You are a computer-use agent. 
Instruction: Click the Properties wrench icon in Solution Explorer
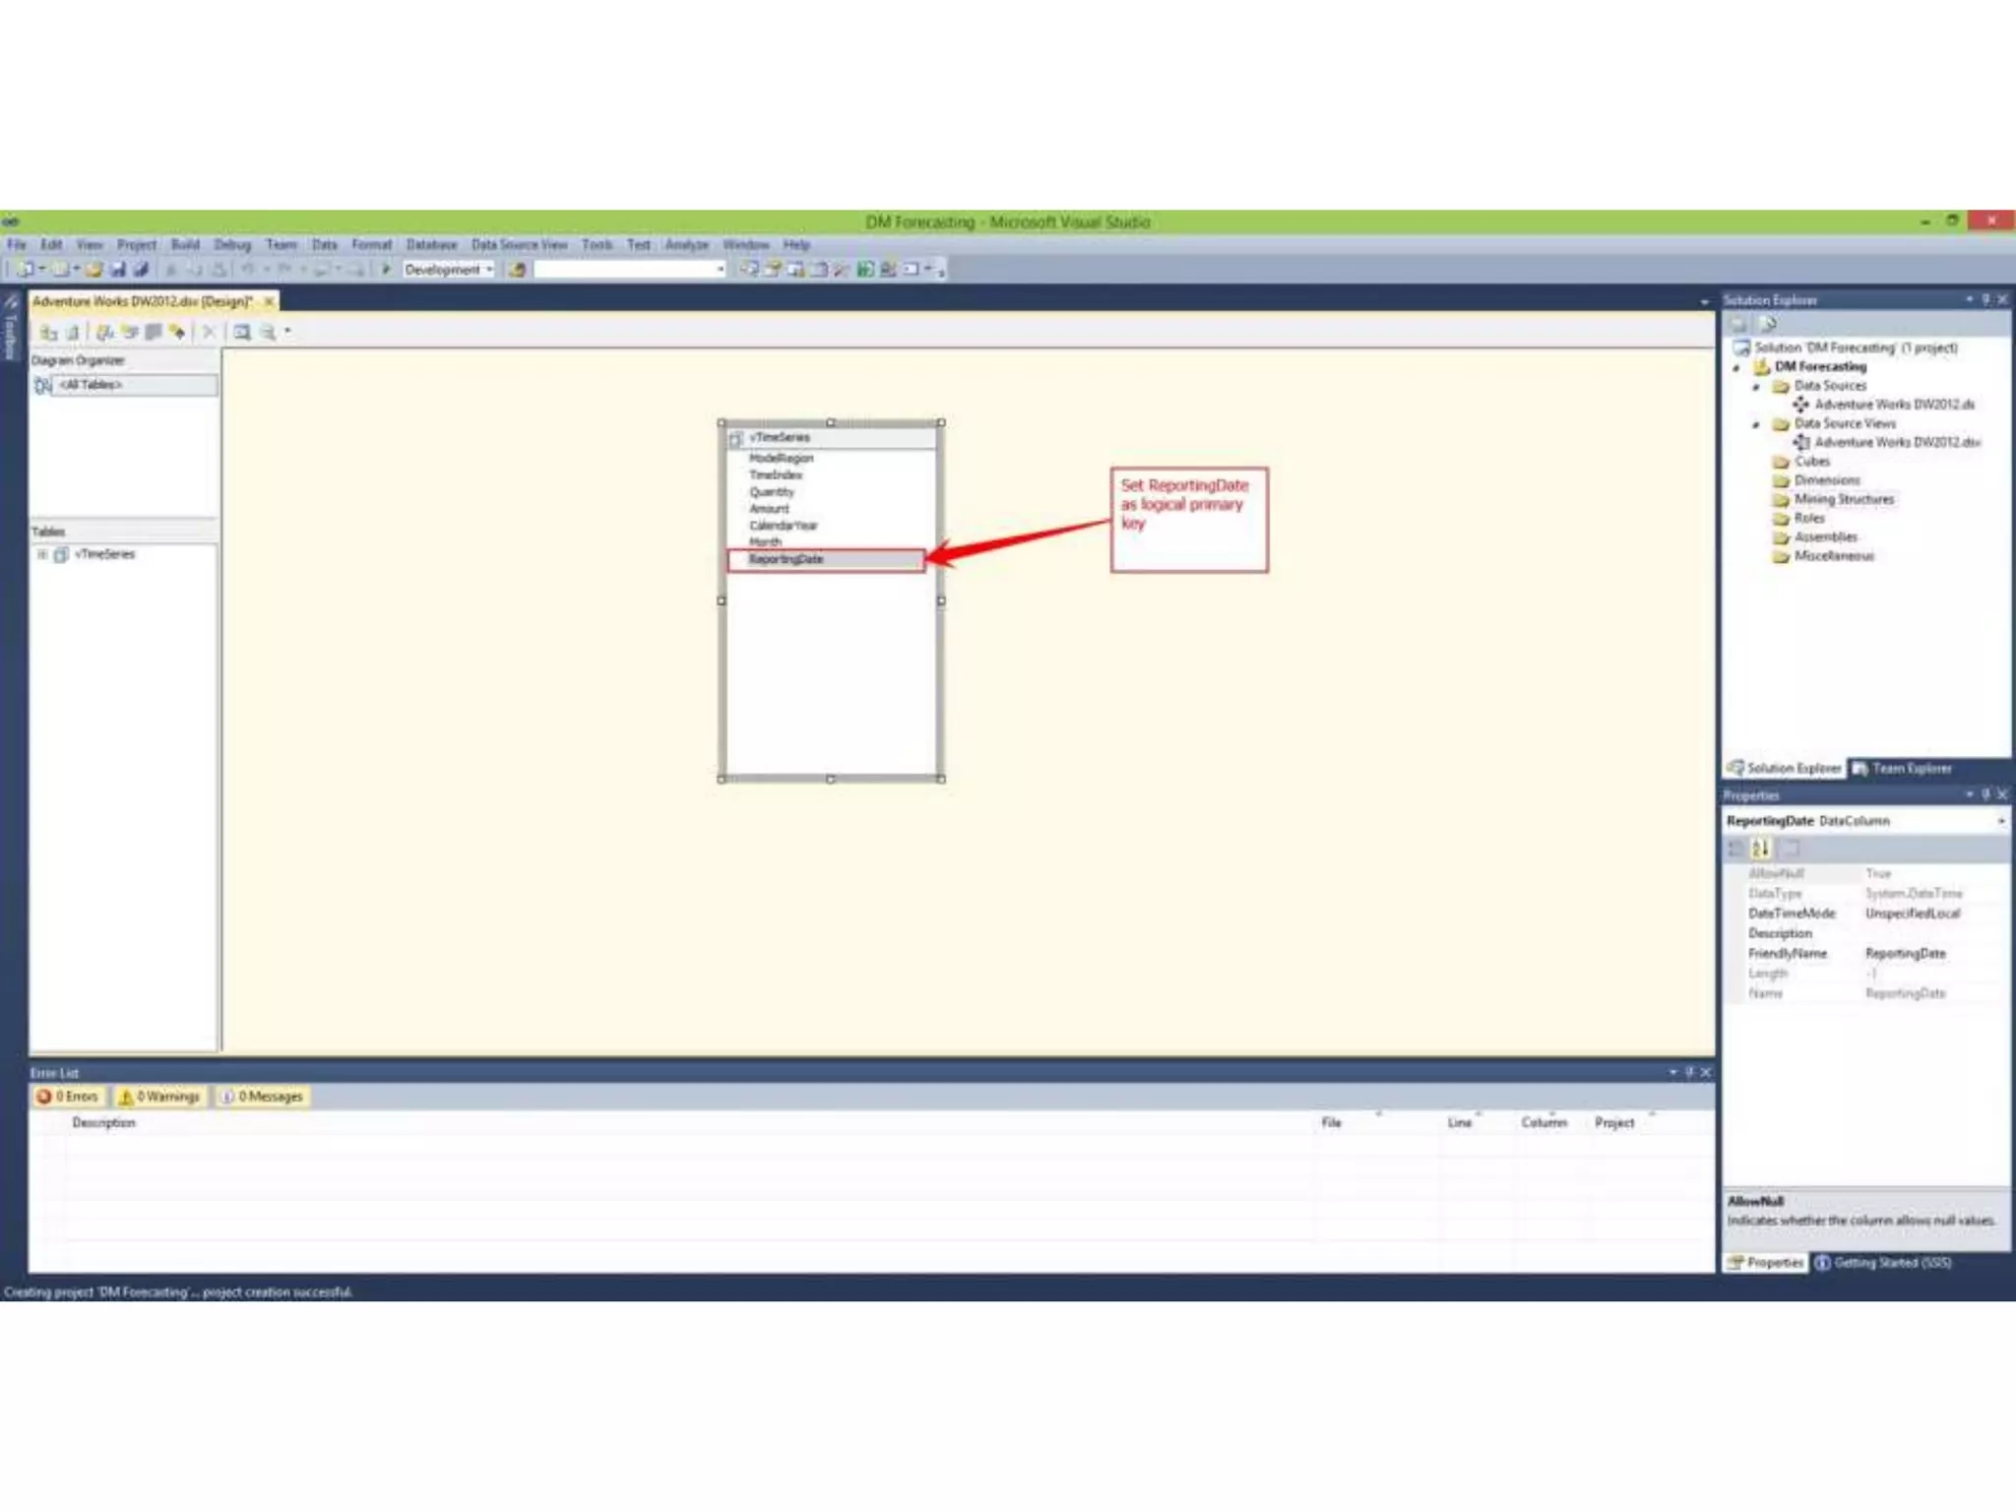click(1768, 324)
